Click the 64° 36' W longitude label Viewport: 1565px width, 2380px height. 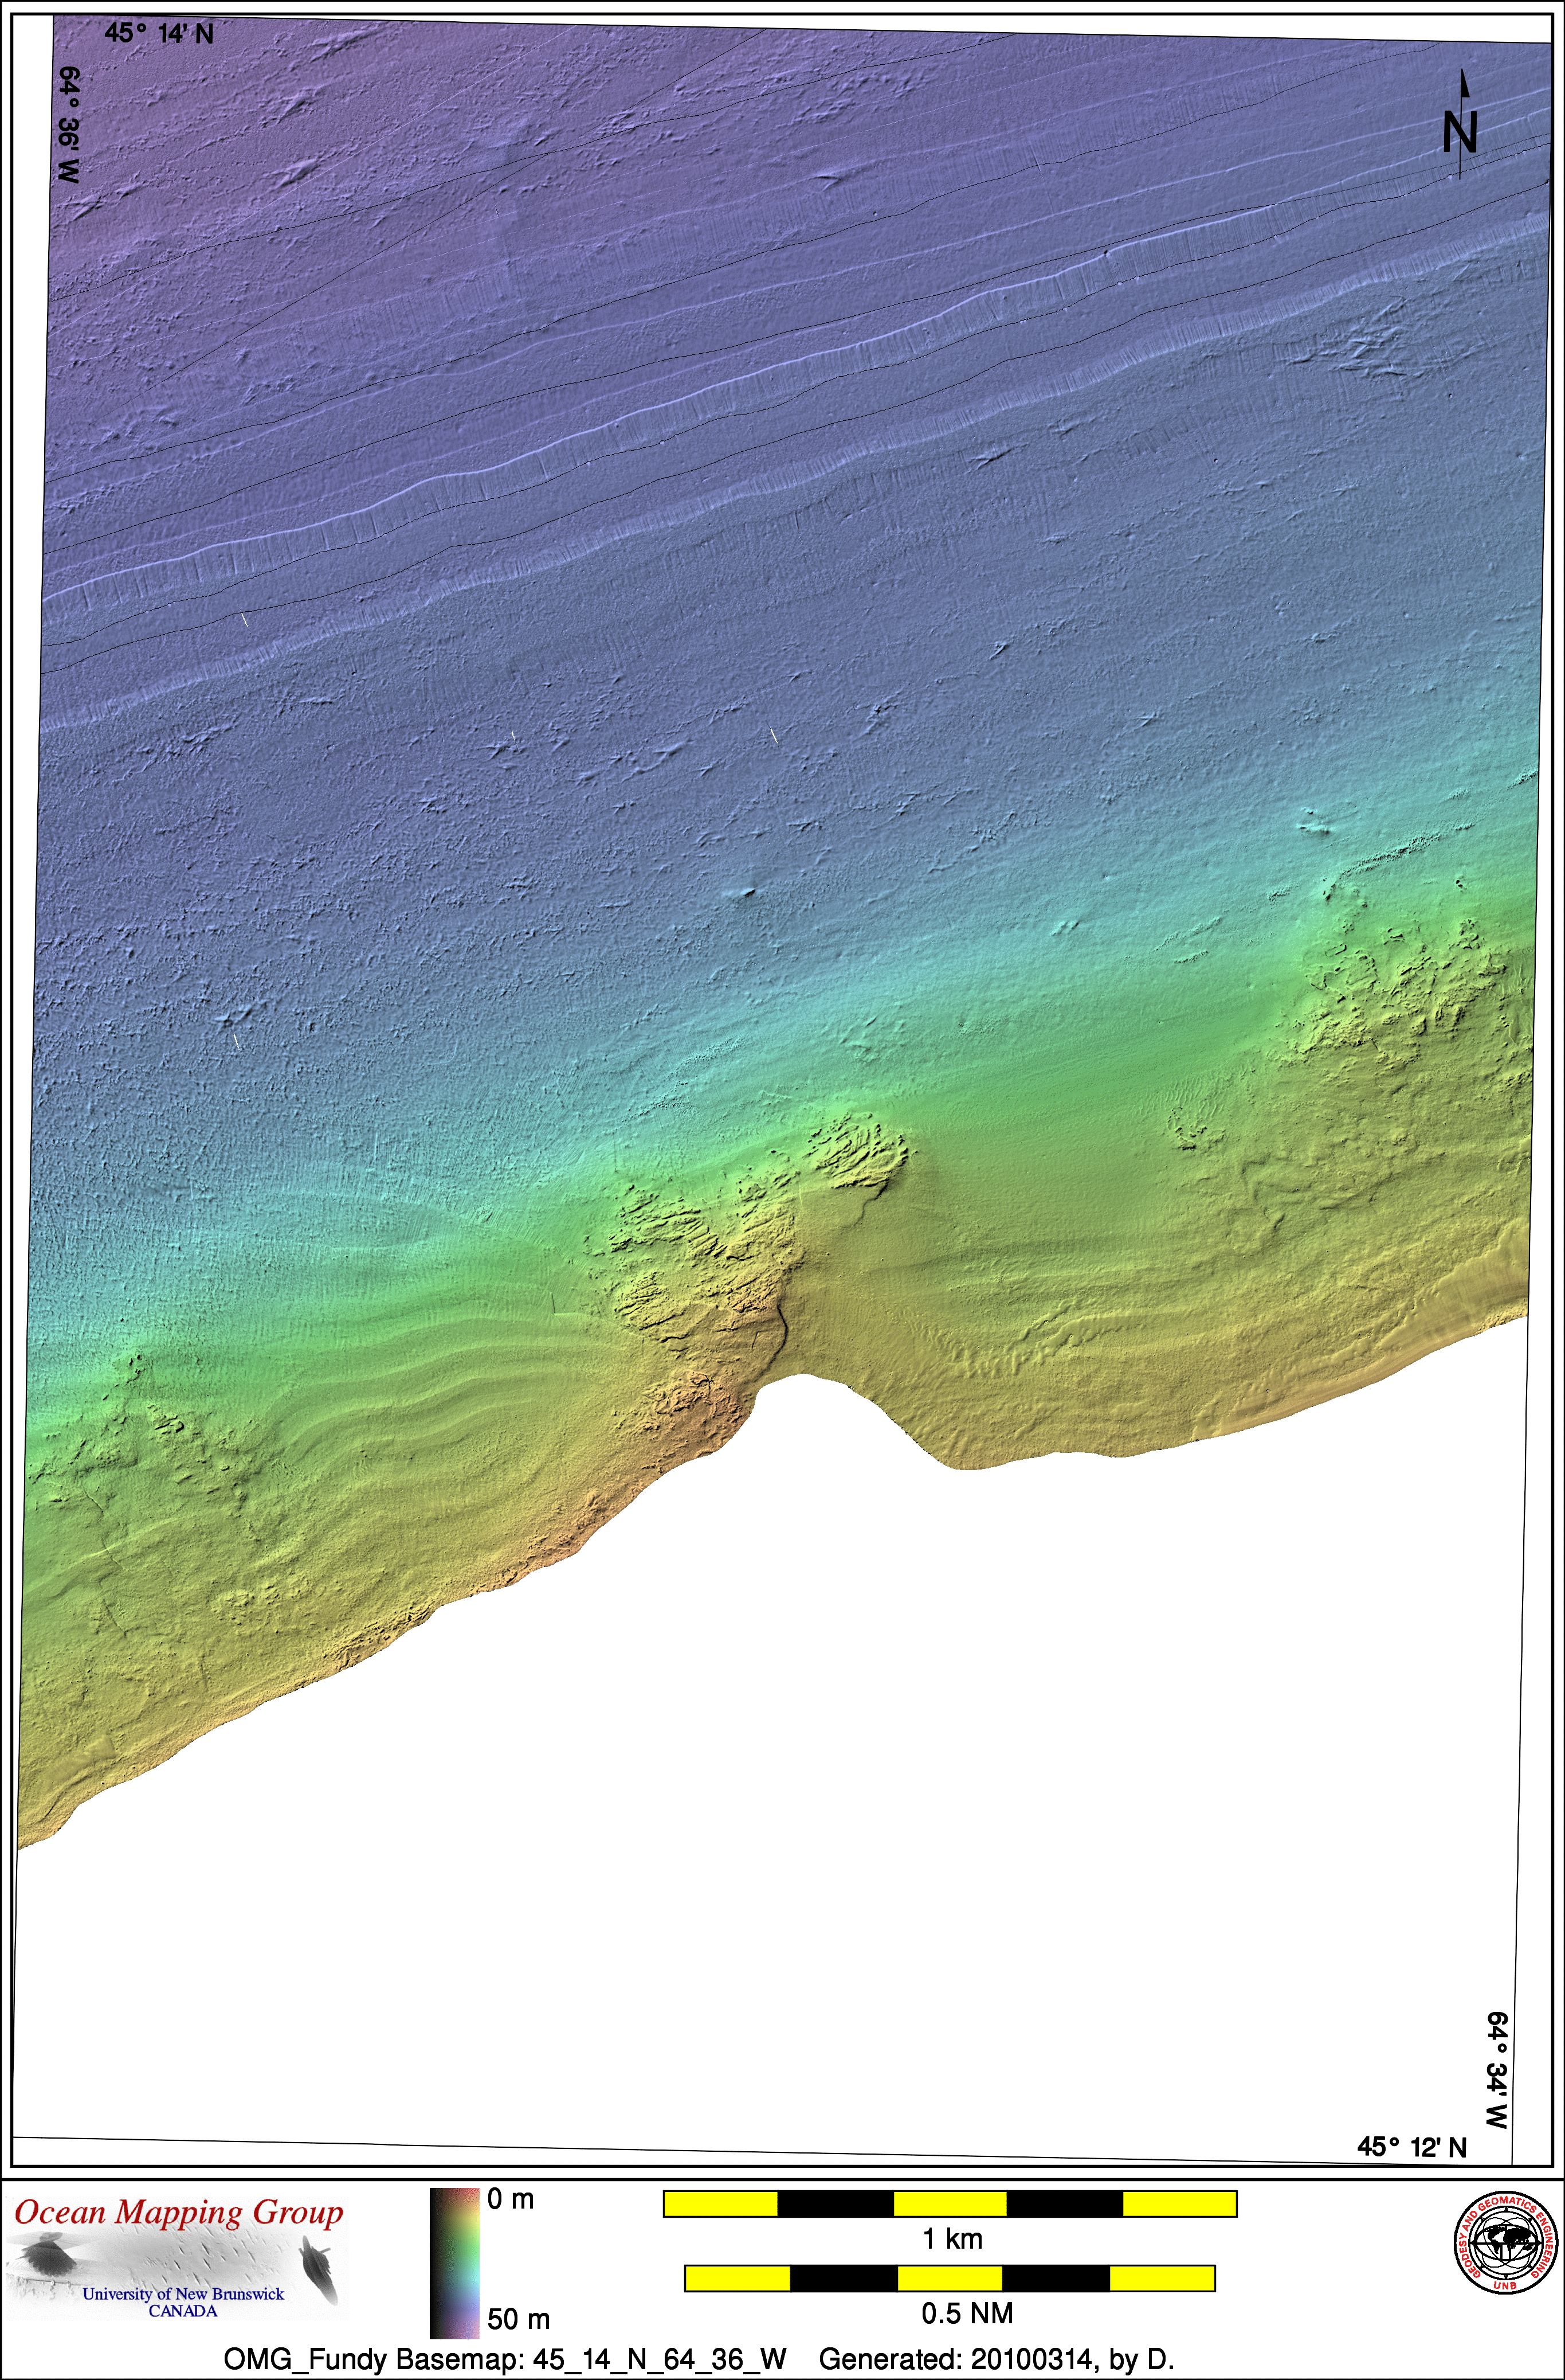69,124
